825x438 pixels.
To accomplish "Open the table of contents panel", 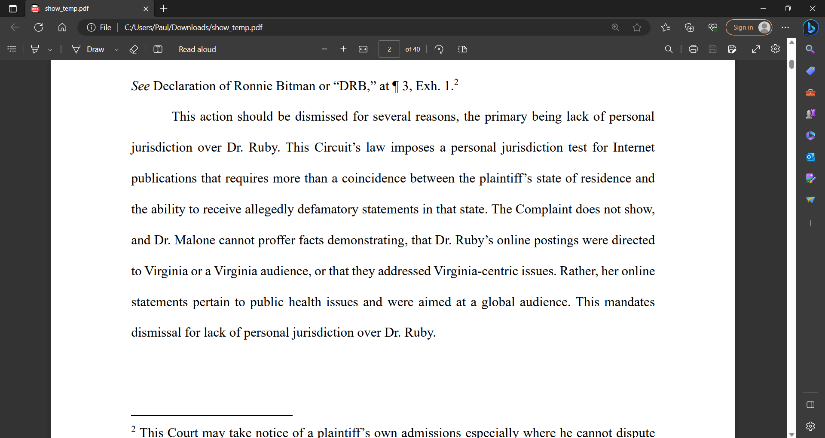I will pos(12,49).
